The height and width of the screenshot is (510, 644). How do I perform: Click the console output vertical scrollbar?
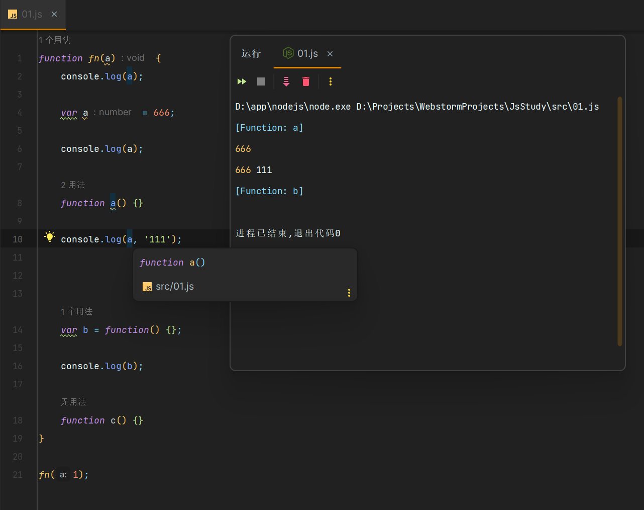(x=619, y=221)
